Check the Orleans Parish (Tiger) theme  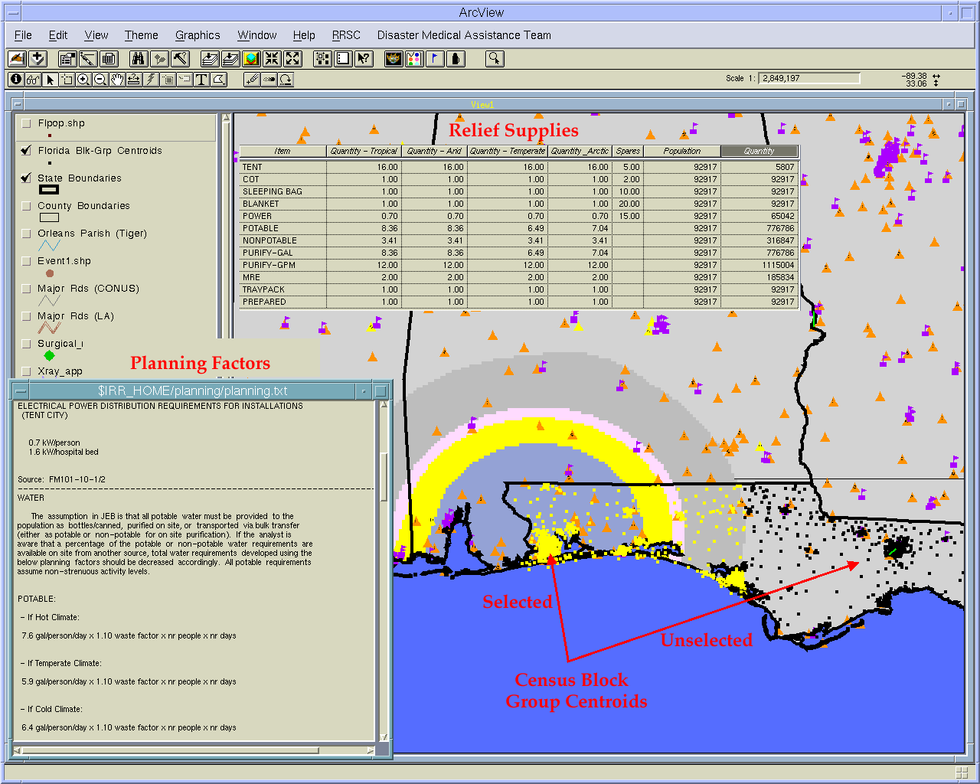point(27,234)
